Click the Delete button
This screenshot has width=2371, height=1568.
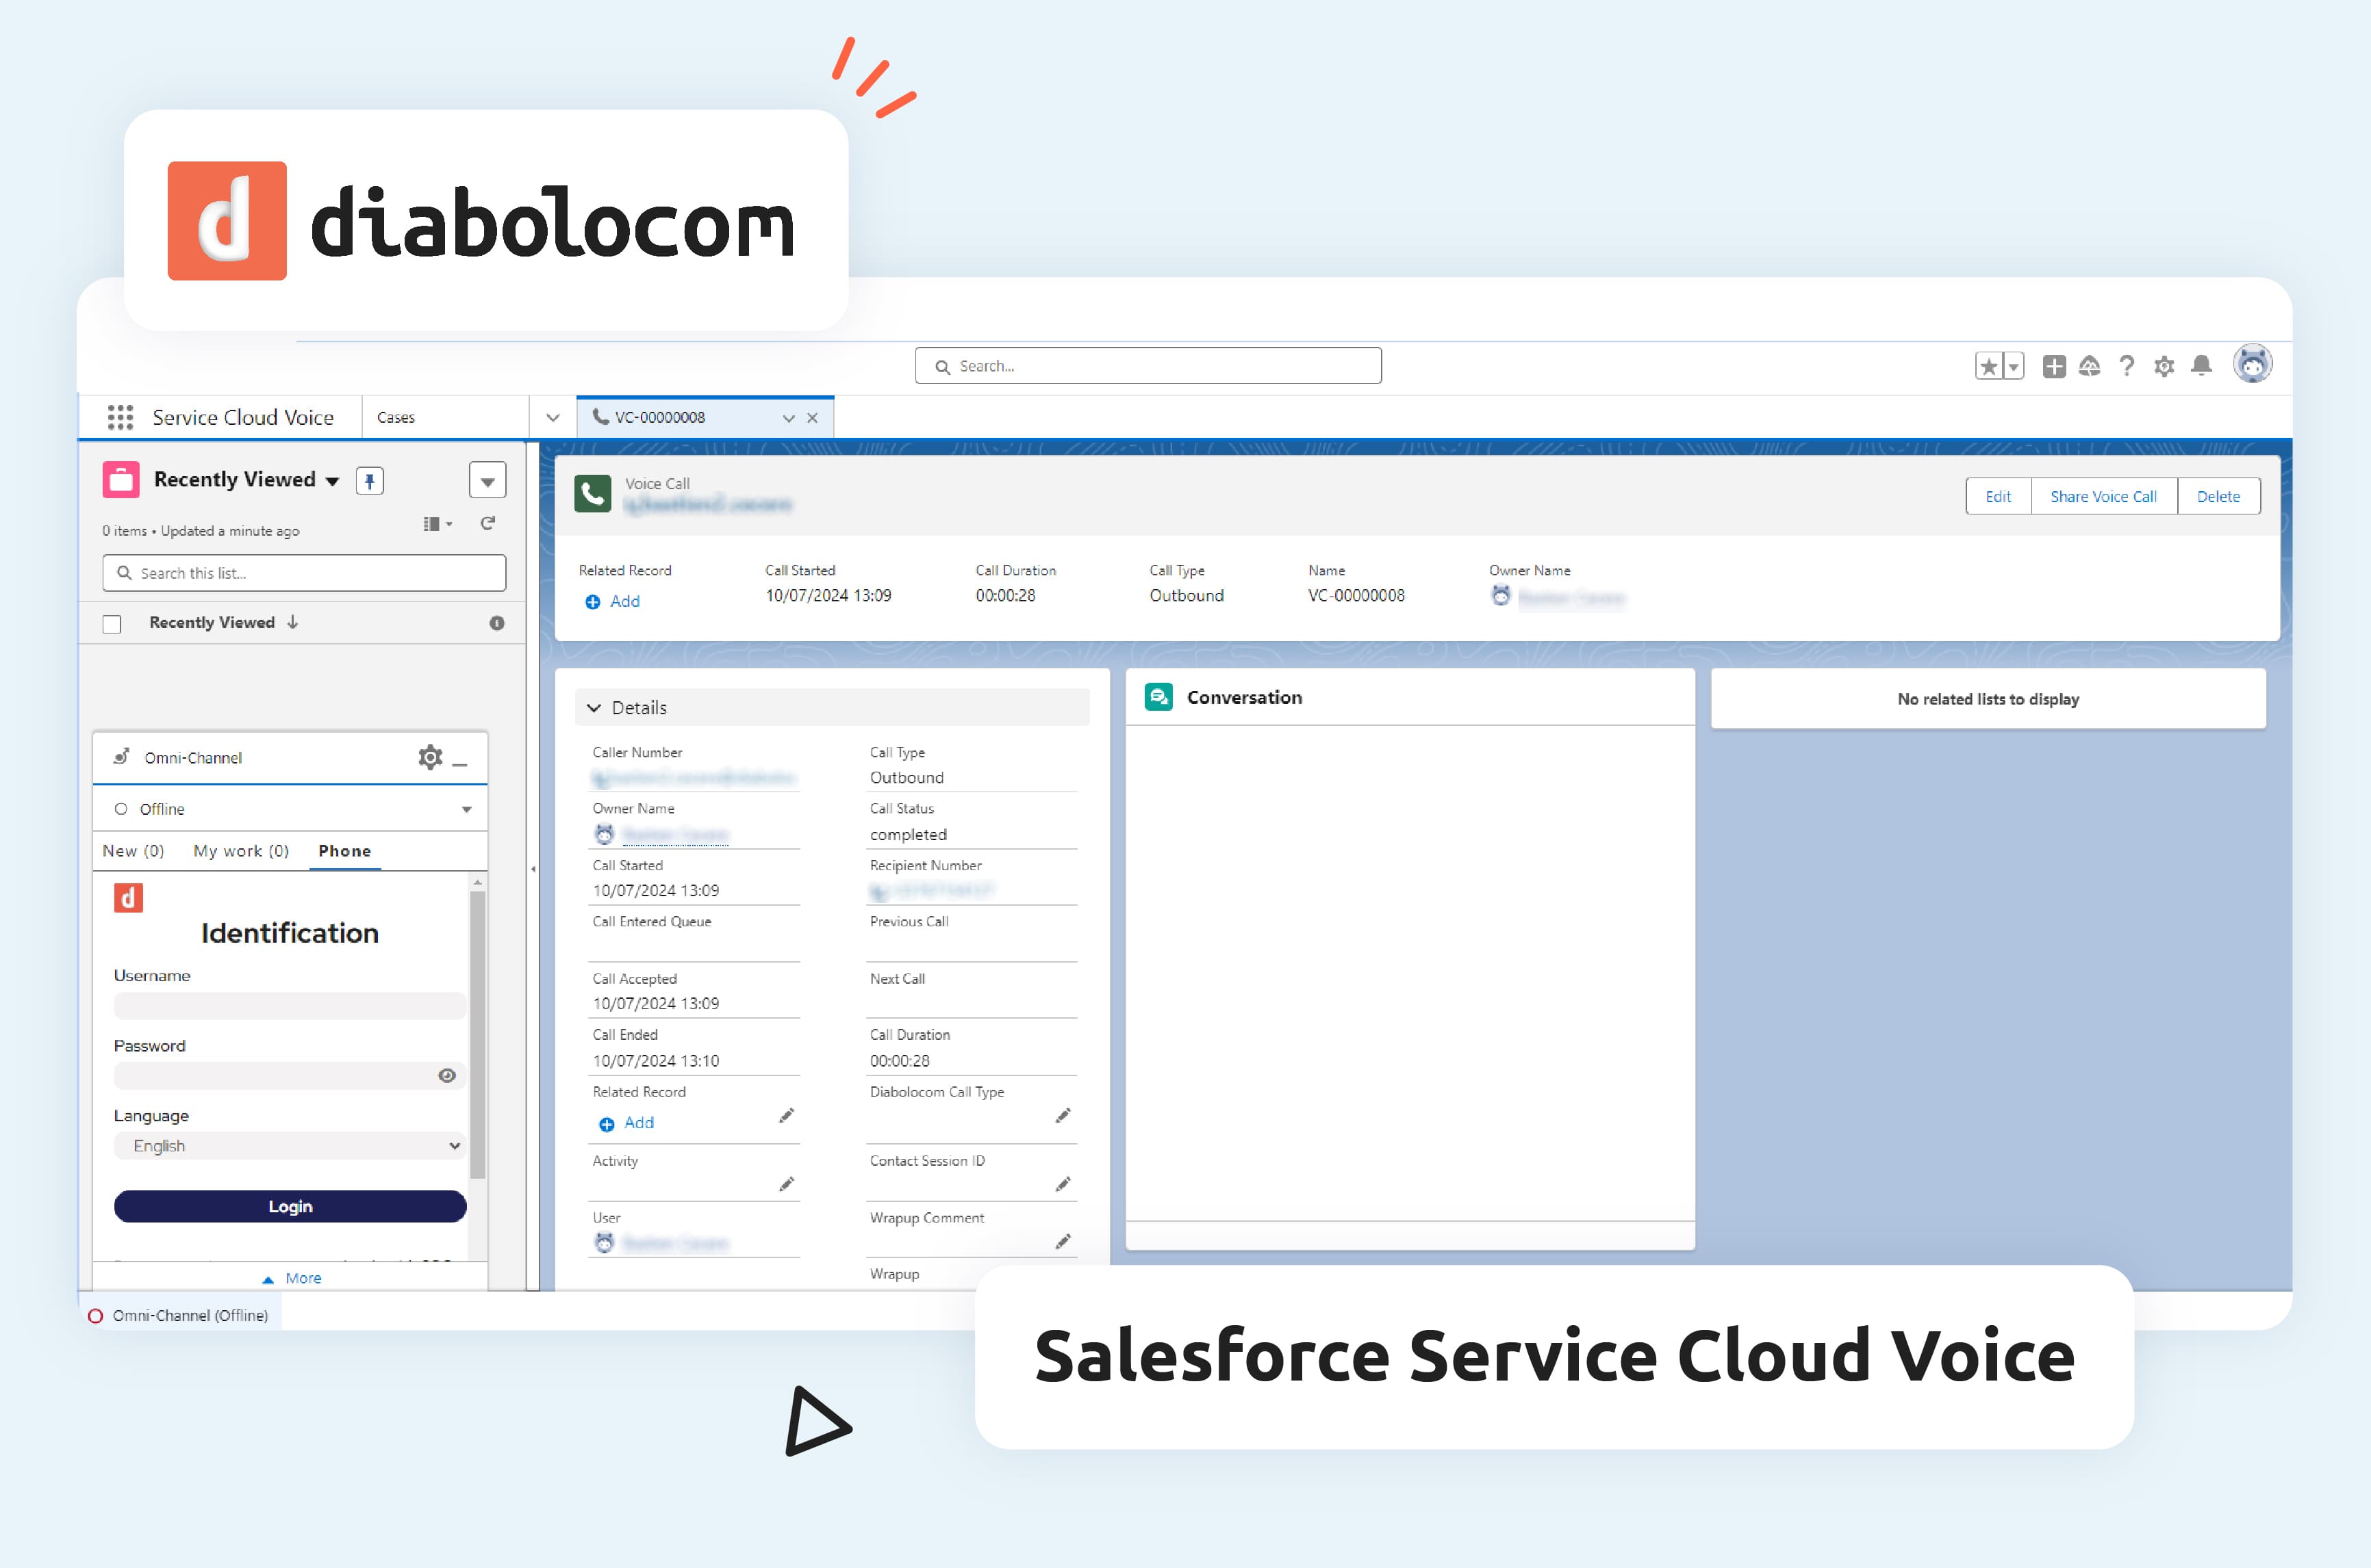pos(2218,497)
